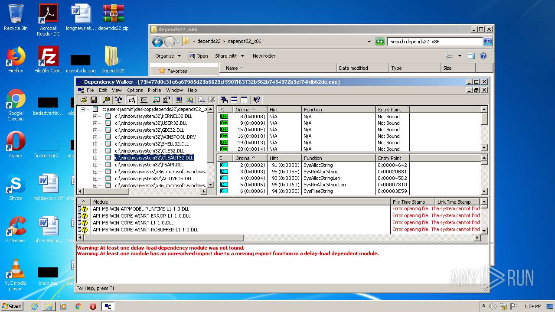The width and height of the screenshot is (555, 312).
Task: Sort imports by PI column header
Action: point(225,110)
